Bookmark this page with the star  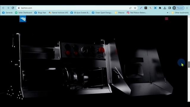pyautogui.click(x=135, y=8)
